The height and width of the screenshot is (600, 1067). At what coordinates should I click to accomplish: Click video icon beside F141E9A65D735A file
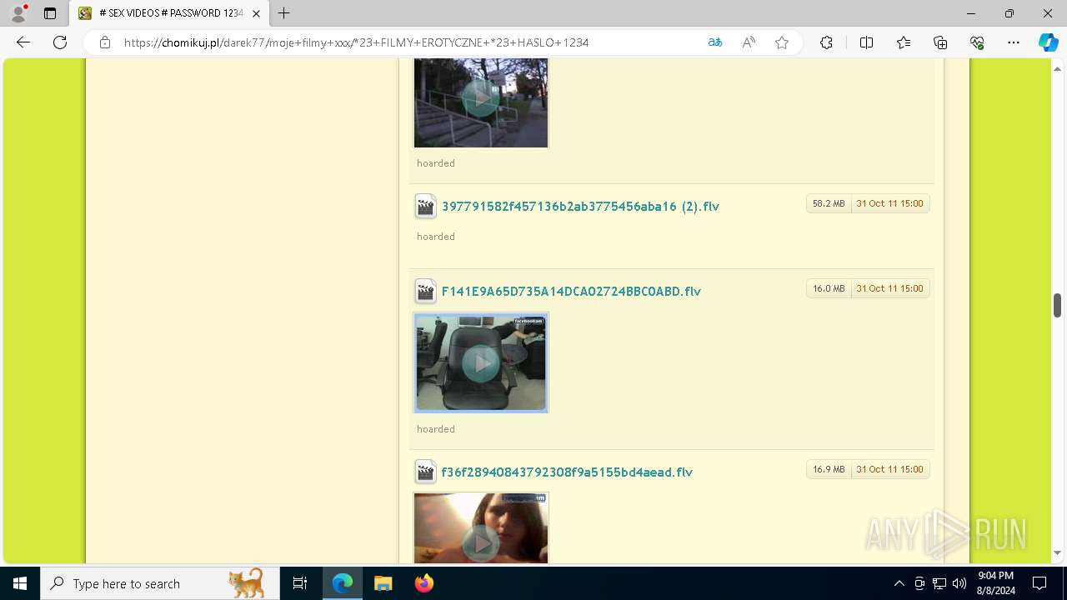click(x=425, y=292)
